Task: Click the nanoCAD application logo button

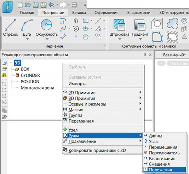Action: [x=8, y=7]
